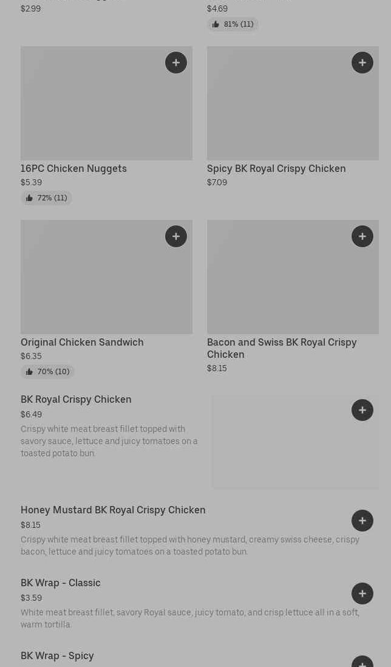Open the BK Royal Crispy Chicken title
The height and width of the screenshot is (667, 391).
(x=76, y=400)
